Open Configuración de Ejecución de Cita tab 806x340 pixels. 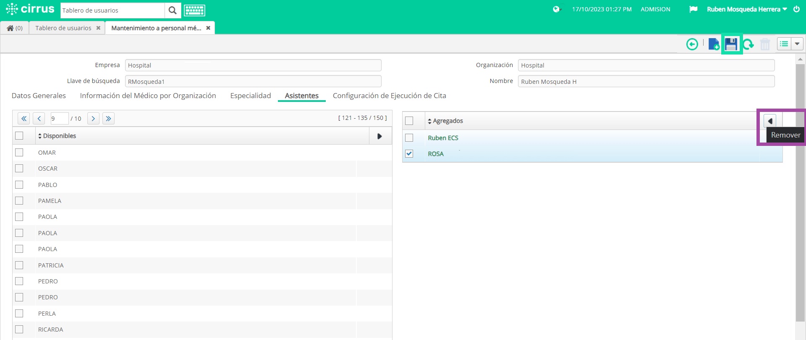[390, 96]
